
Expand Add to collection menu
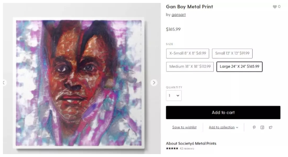223,127
